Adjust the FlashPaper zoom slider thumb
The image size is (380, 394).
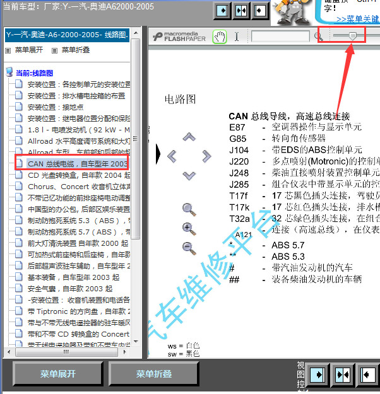point(353,36)
